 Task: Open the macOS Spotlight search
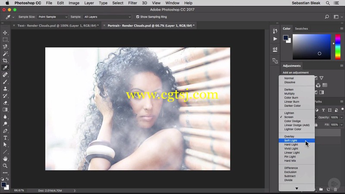point(328,3)
